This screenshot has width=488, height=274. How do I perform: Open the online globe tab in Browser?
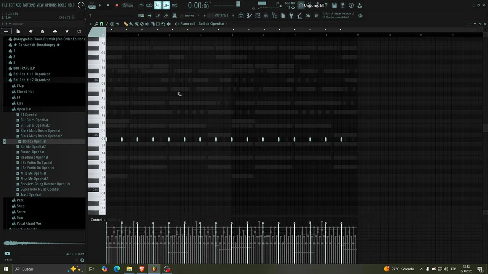(43, 31)
